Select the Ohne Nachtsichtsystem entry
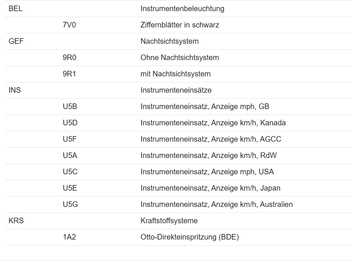The width and height of the screenshot is (352, 277). click(179, 58)
